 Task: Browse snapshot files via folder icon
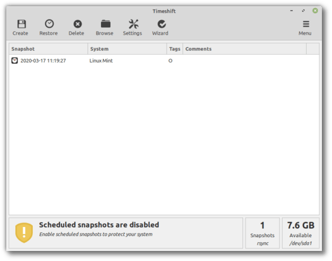click(x=105, y=24)
